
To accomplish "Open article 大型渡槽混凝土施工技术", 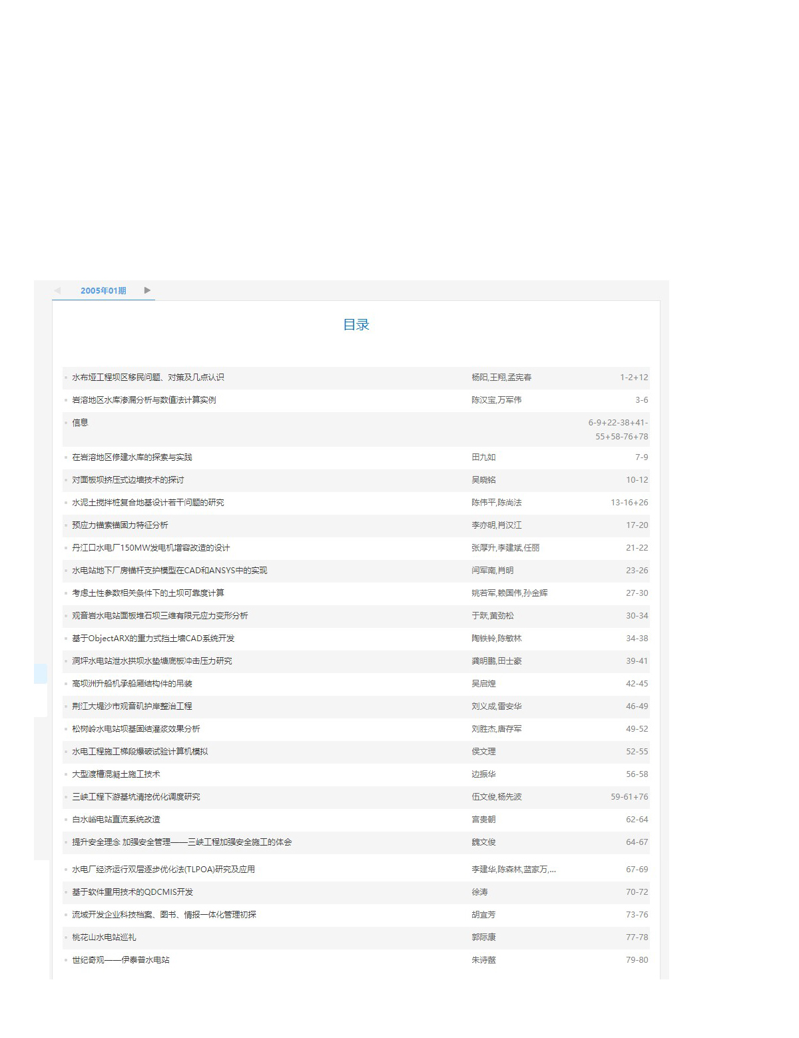I will 116,774.
